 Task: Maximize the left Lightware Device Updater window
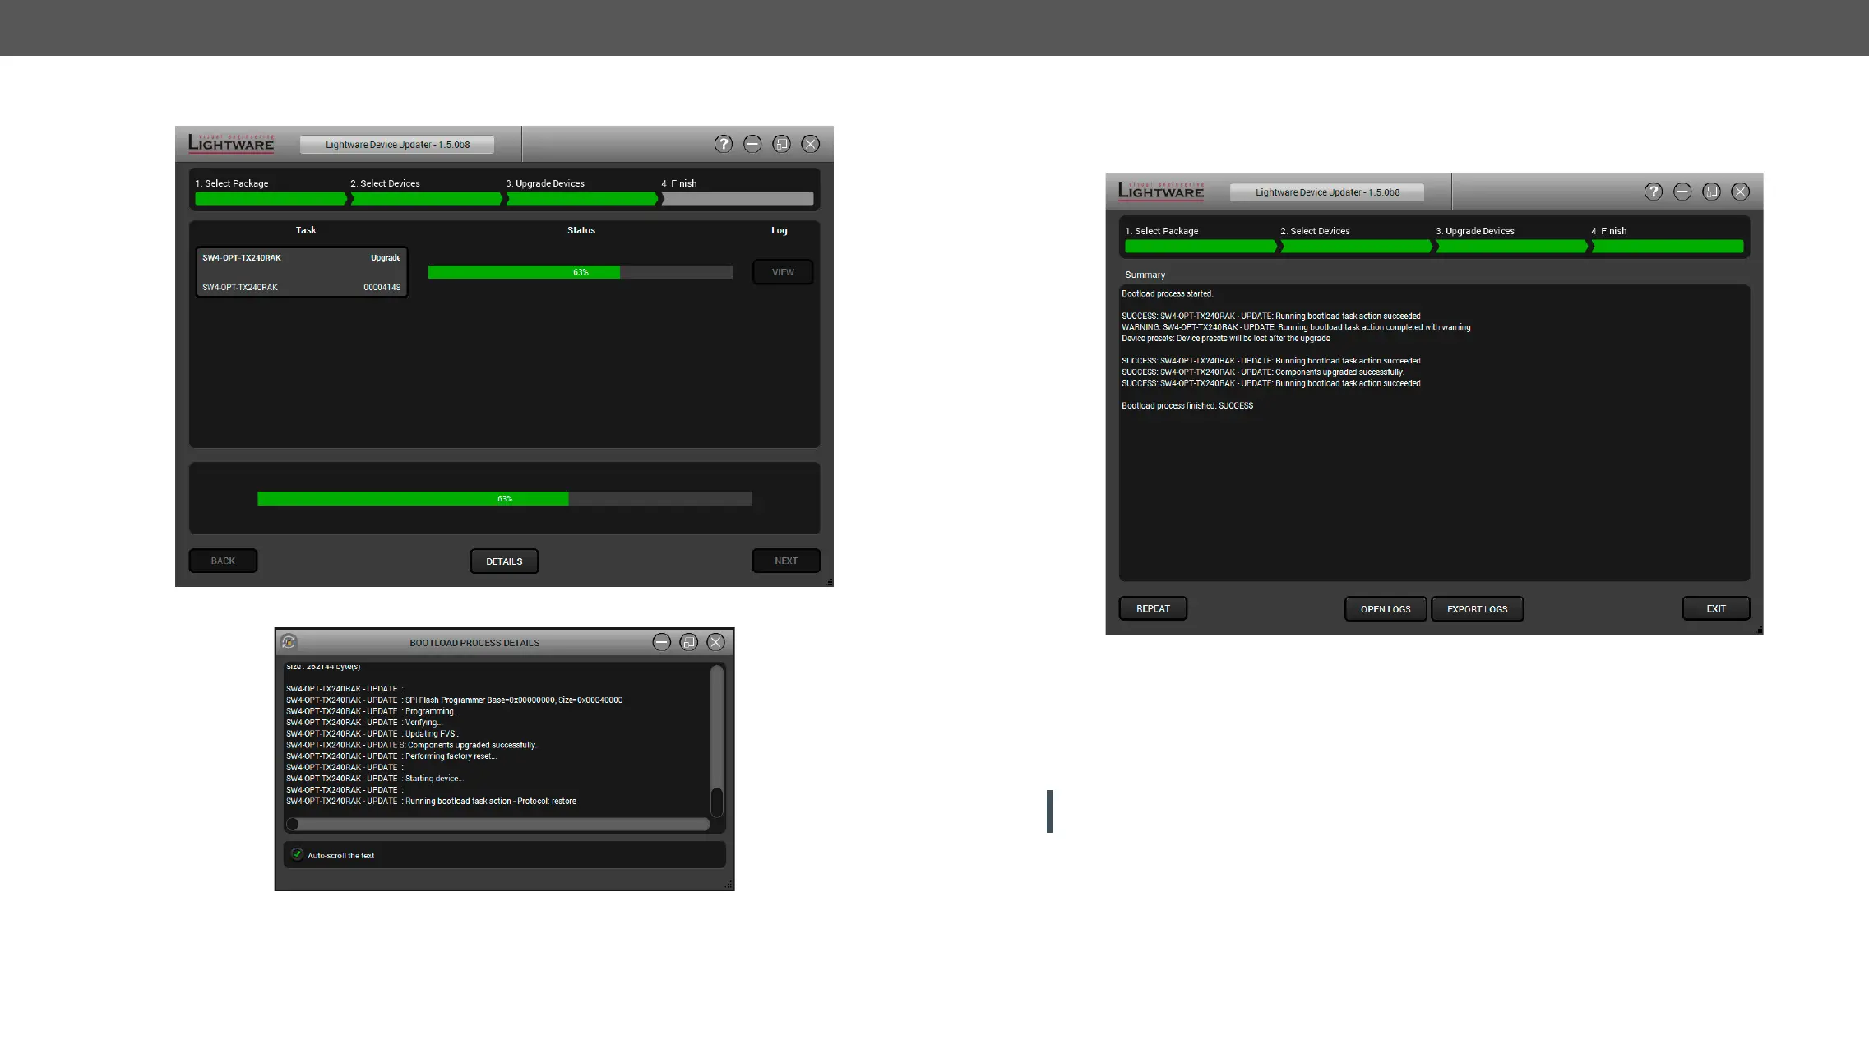pyautogui.click(x=781, y=144)
